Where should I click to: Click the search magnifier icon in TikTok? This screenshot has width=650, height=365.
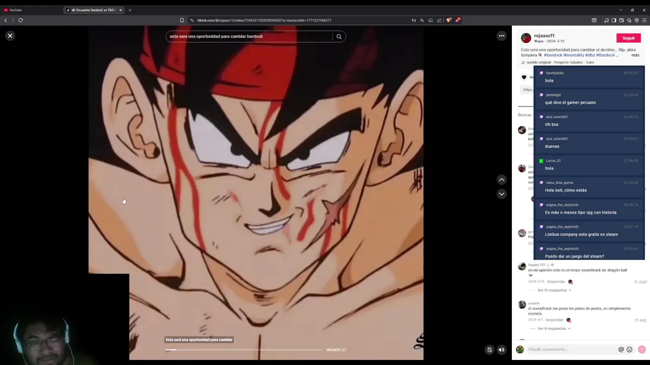coord(339,36)
